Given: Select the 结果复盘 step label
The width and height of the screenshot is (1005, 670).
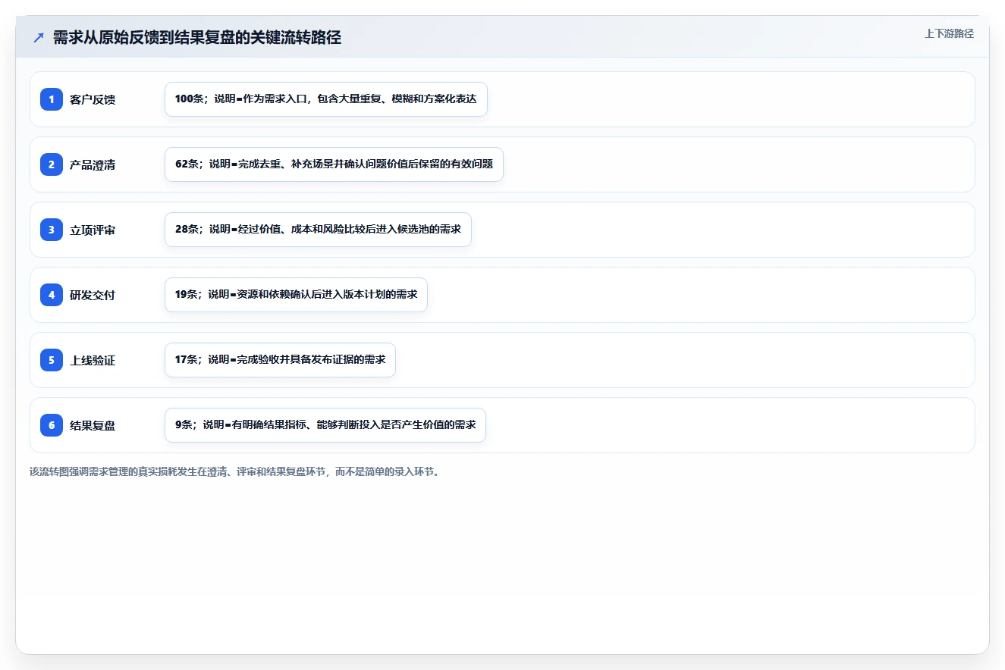Looking at the screenshot, I should [93, 425].
